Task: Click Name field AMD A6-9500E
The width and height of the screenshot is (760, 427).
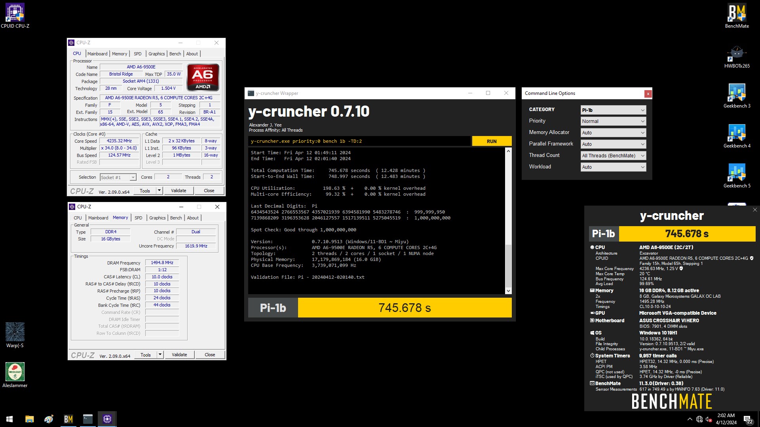Action: [x=141, y=67]
